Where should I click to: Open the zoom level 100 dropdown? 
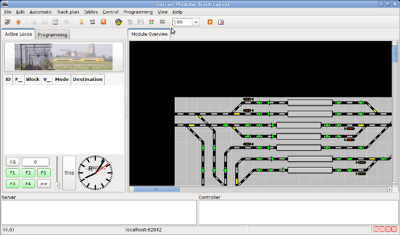point(195,22)
